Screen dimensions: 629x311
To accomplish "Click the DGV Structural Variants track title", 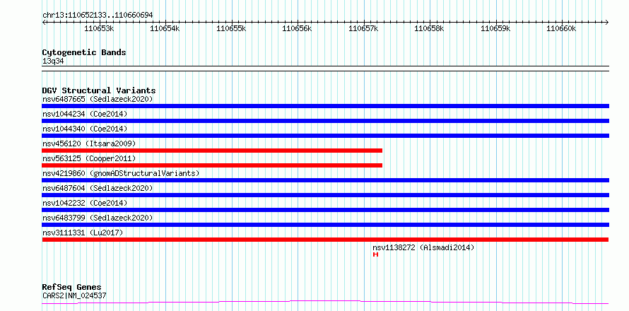I will (99, 90).
